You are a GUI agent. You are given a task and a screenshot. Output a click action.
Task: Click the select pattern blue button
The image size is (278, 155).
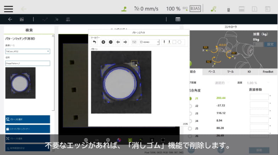tap(28, 119)
